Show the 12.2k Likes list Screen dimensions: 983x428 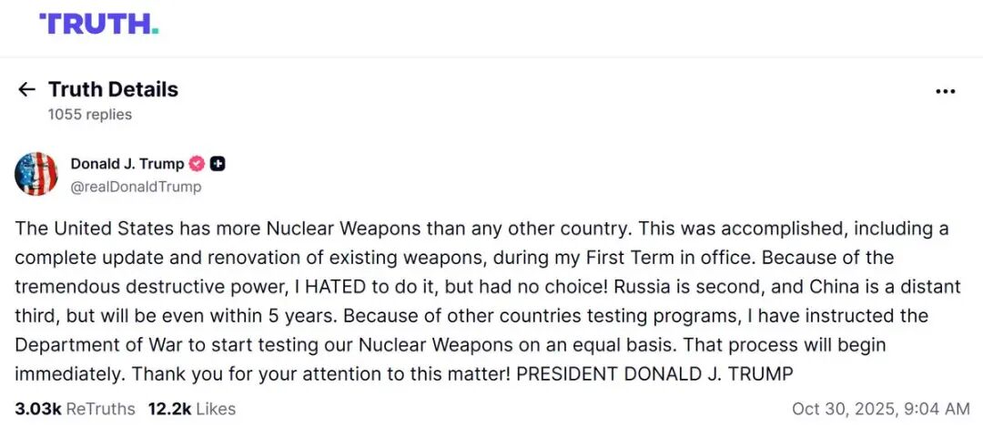point(192,409)
